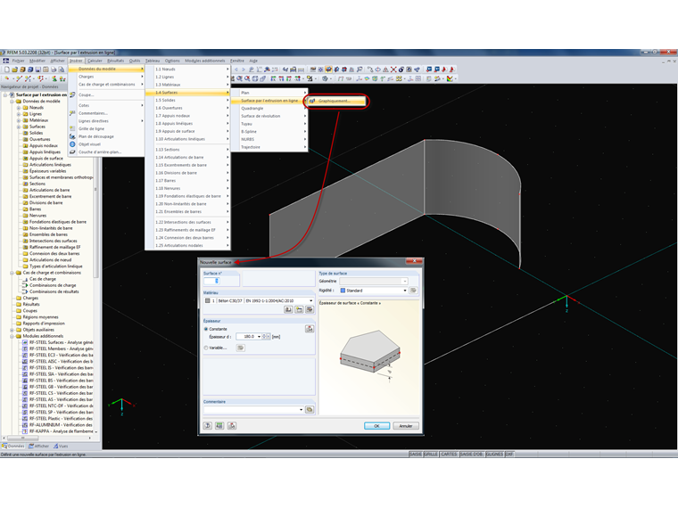This screenshot has height=508, width=678.
Task: Click Coupe icon in Insérer menu
Action: pyautogui.click(x=72, y=94)
